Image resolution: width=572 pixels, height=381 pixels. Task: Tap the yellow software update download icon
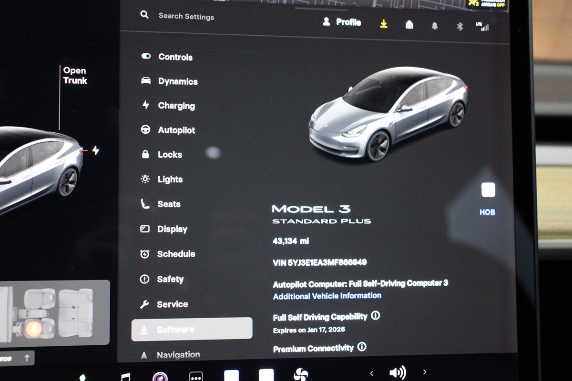(x=384, y=24)
